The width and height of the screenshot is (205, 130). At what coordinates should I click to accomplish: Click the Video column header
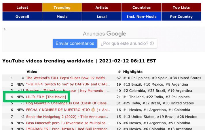(32, 71)
